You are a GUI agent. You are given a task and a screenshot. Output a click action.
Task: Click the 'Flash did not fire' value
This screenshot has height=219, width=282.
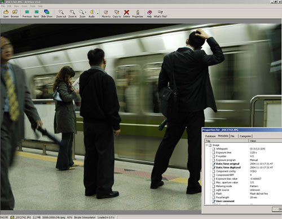tap(259, 194)
